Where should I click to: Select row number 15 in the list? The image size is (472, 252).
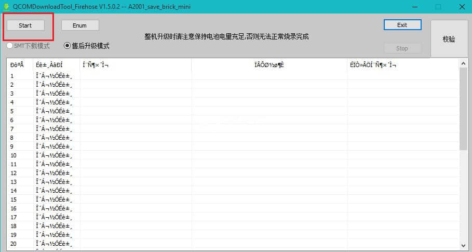tap(232, 200)
